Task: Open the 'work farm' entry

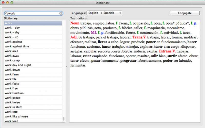Action: 33,74
